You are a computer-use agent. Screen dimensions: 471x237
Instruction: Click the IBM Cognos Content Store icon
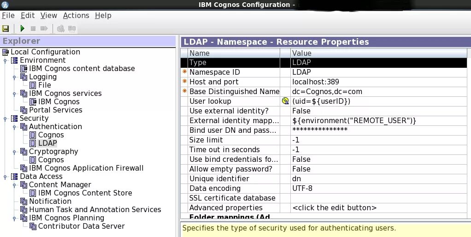33,193
